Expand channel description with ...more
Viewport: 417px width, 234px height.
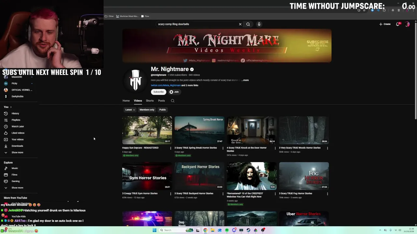pyautogui.click(x=245, y=80)
